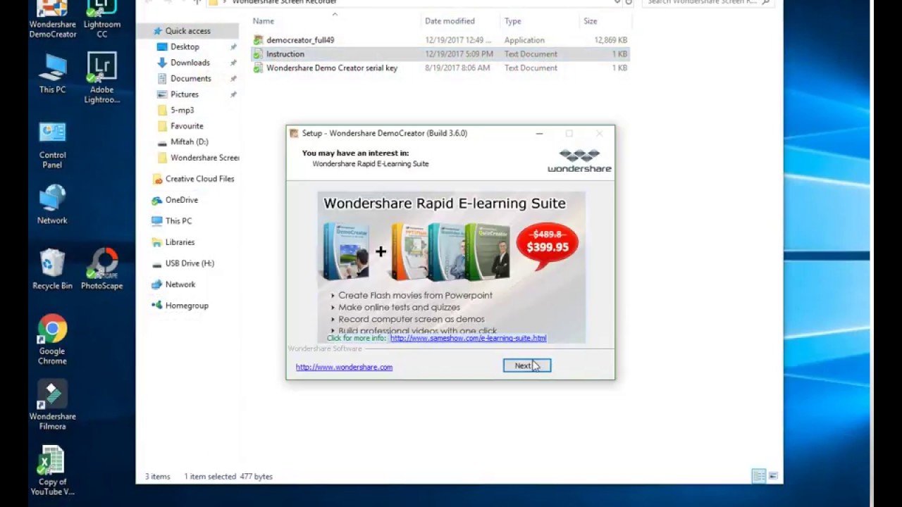Image resolution: width=902 pixels, height=507 pixels.
Task: Open the http://www.wondershare.com link
Action: pyautogui.click(x=344, y=367)
